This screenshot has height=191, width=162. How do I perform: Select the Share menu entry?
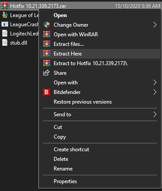(x=100, y=73)
